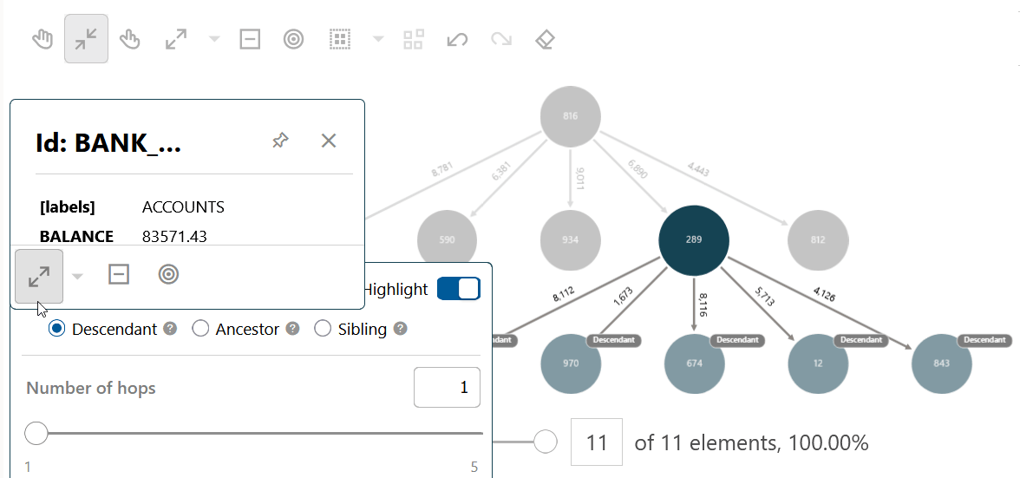
Task: Click the eraser clear icon
Action: pyautogui.click(x=545, y=40)
